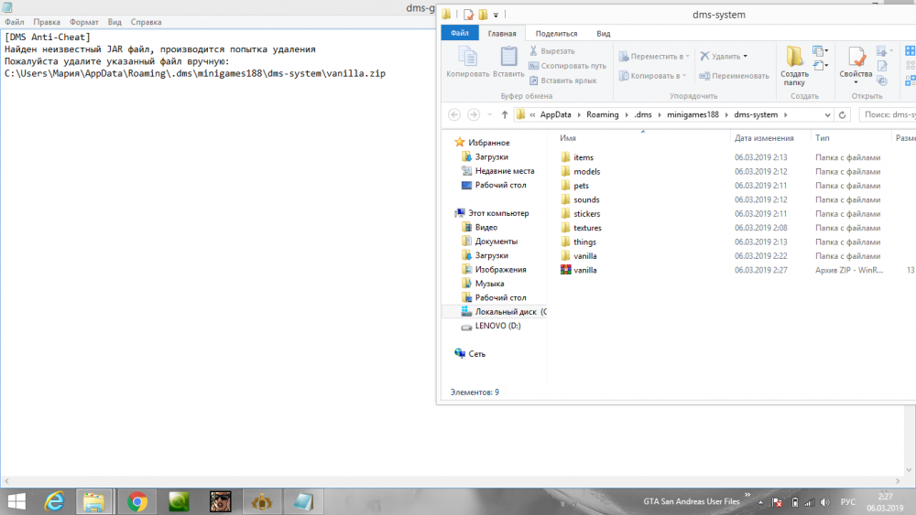Click the Удалить (Delete) X icon
Viewport: 916px width, 515px height.
tap(704, 56)
